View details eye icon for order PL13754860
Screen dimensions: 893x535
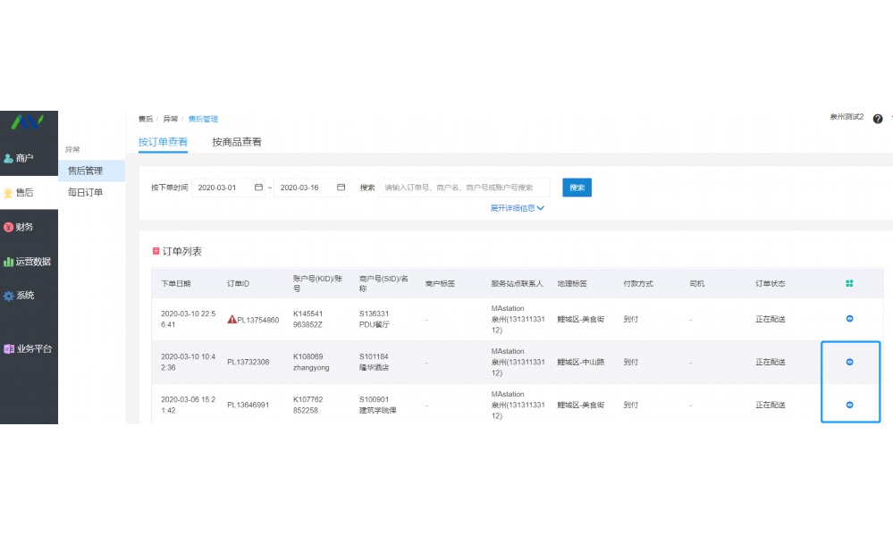[850, 318]
